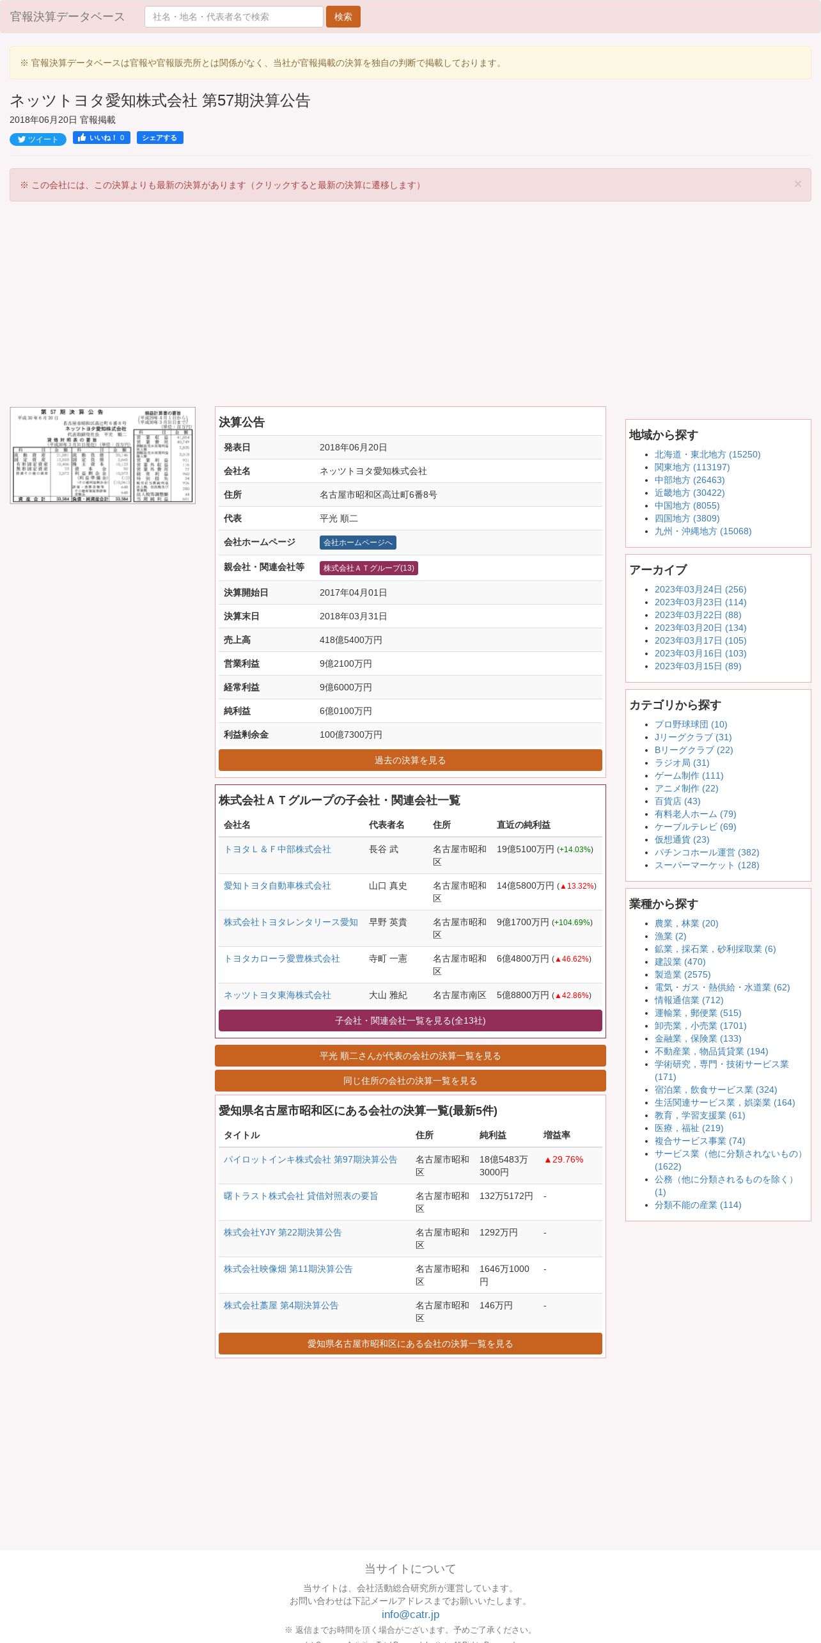
Task: Open archive 2023年03月15日 (89)
Action: click(698, 666)
